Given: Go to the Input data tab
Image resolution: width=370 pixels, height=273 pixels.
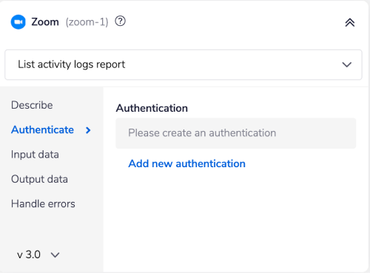Looking at the screenshot, I should tap(35, 155).
